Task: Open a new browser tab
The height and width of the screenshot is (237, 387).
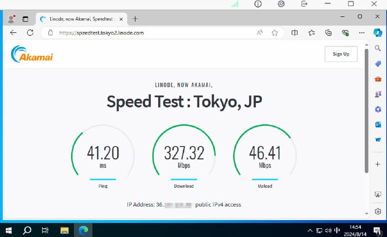Action: coord(135,19)
